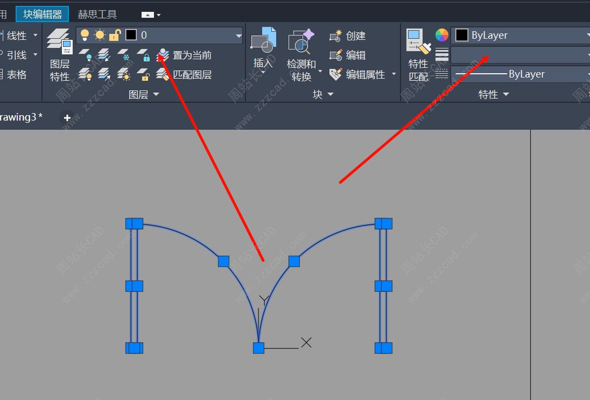Switch to the 赫思工具 ribbon tab
Viewport: 590px width, 400px height.
[x=97, y=14]
